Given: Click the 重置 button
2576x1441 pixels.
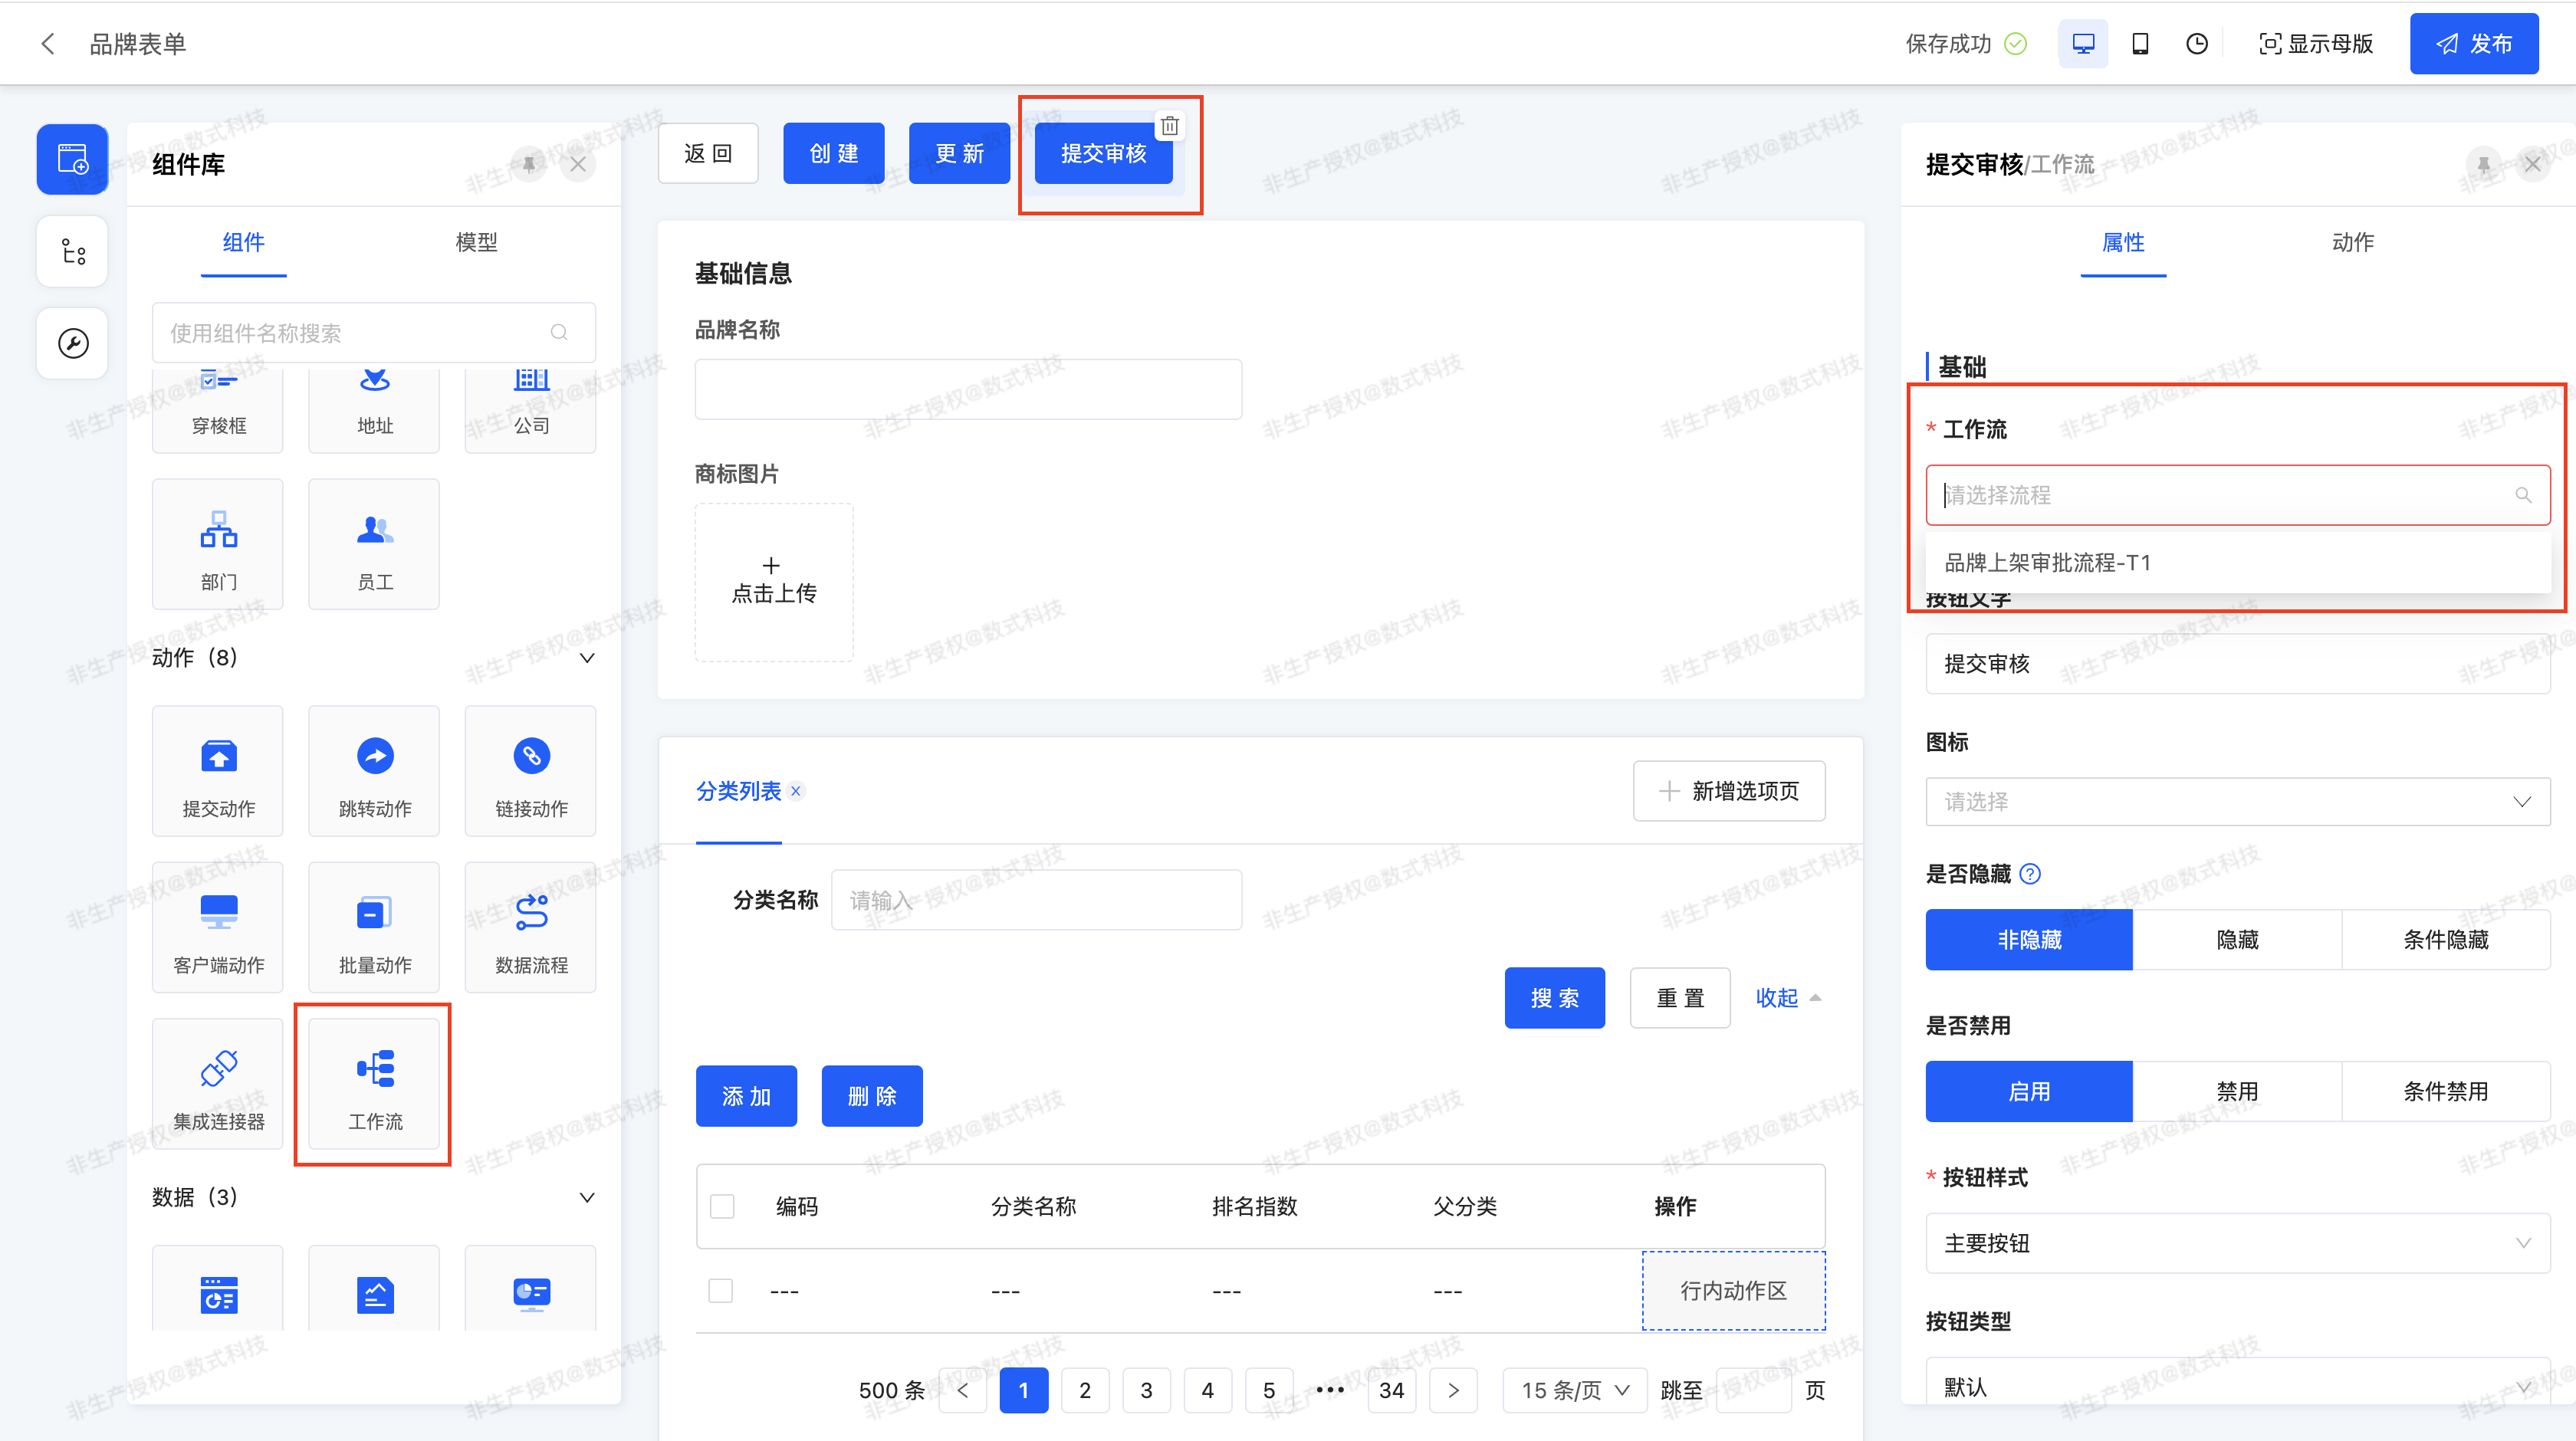Looking at the screenshot, I should click(1680, 998).
